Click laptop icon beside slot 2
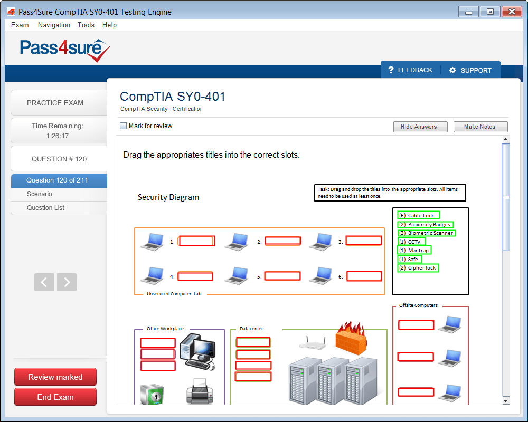528x422 pixels. [x=237, y=242]
